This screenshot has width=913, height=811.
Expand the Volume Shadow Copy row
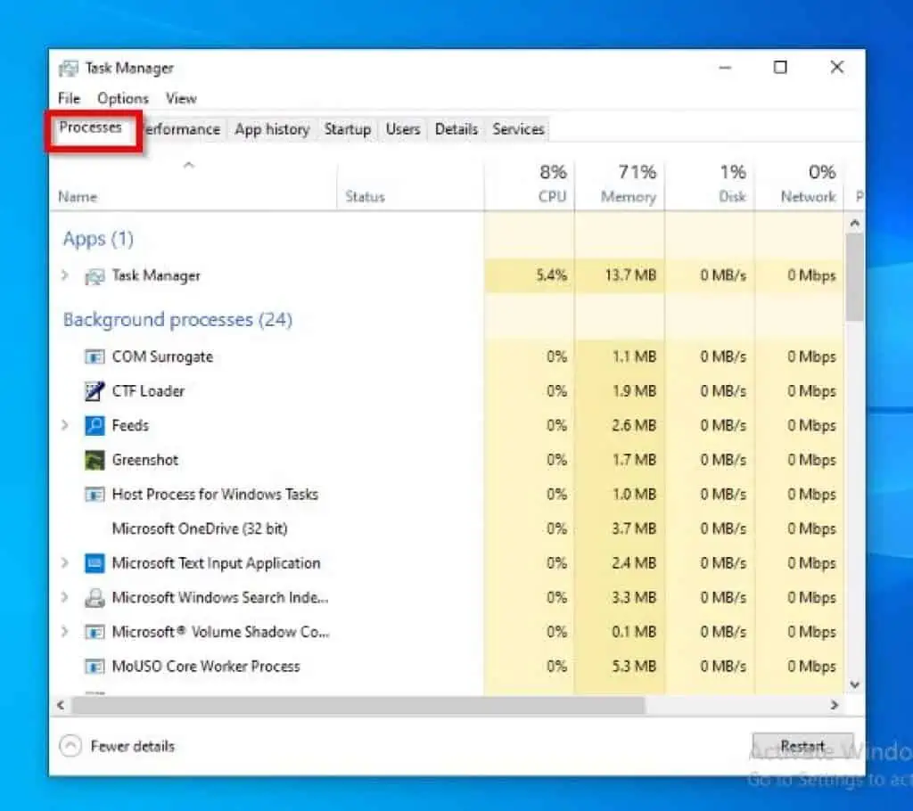64,632
